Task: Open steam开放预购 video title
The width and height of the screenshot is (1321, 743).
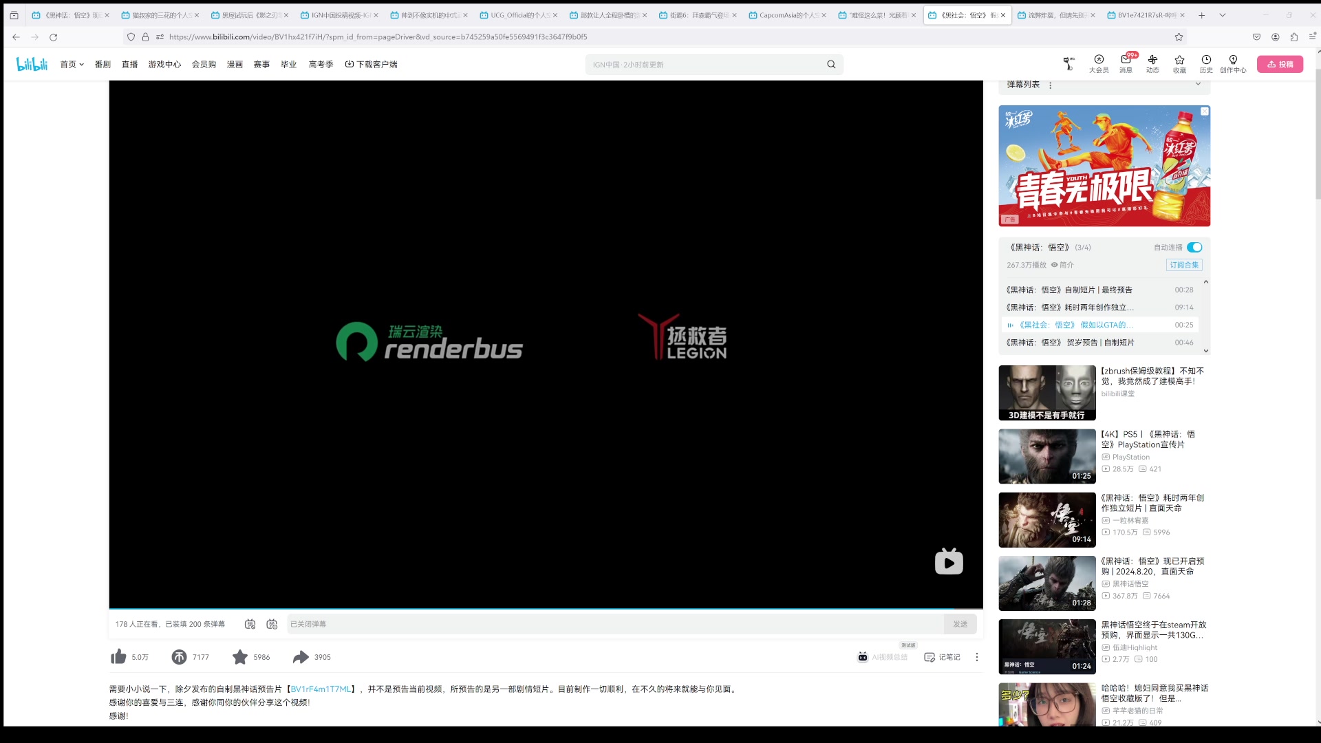Action: (x=1153, y=629)
